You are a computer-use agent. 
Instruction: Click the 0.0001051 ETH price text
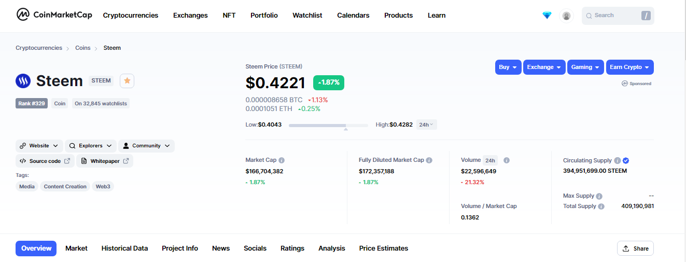tap(269, 108)
